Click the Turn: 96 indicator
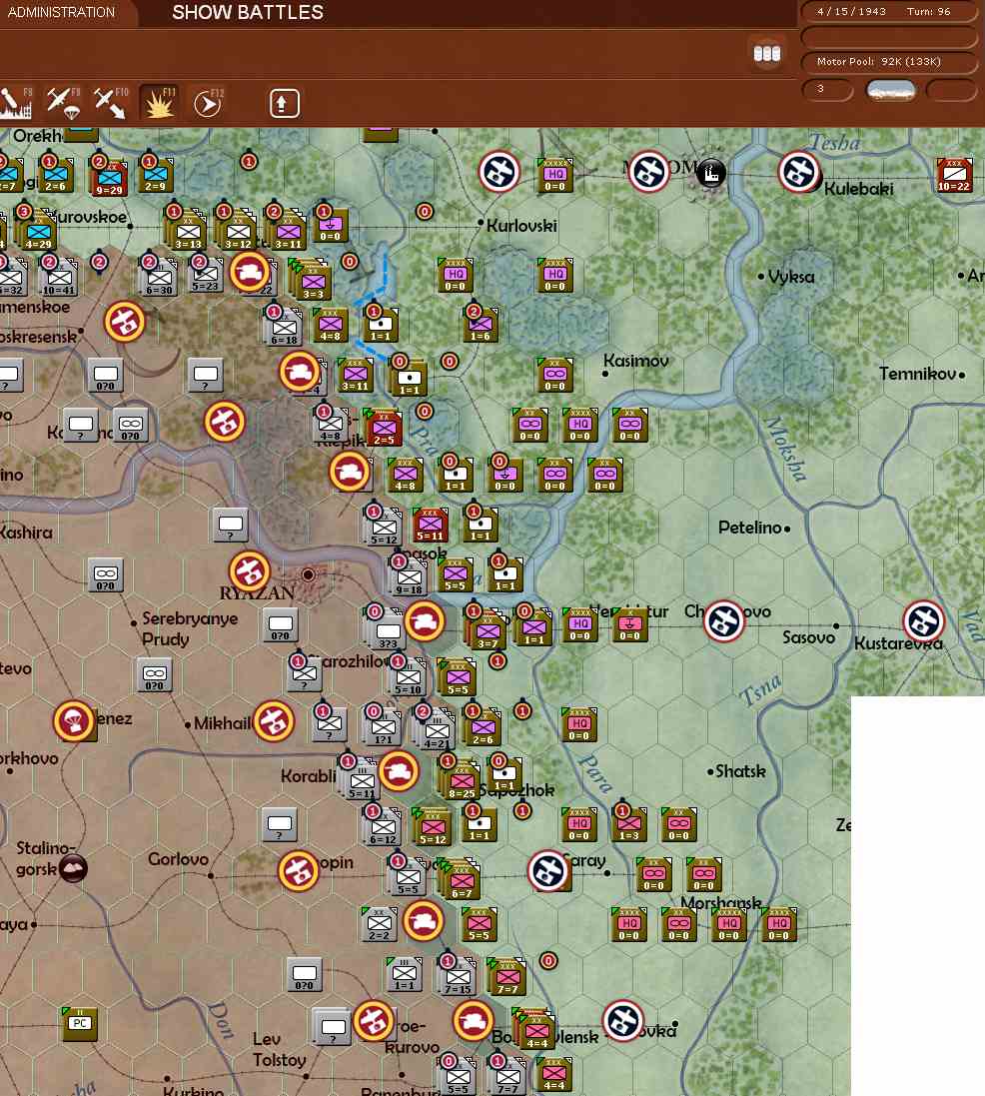Viewport: 985px width, 1096px height. click(928, 11)
